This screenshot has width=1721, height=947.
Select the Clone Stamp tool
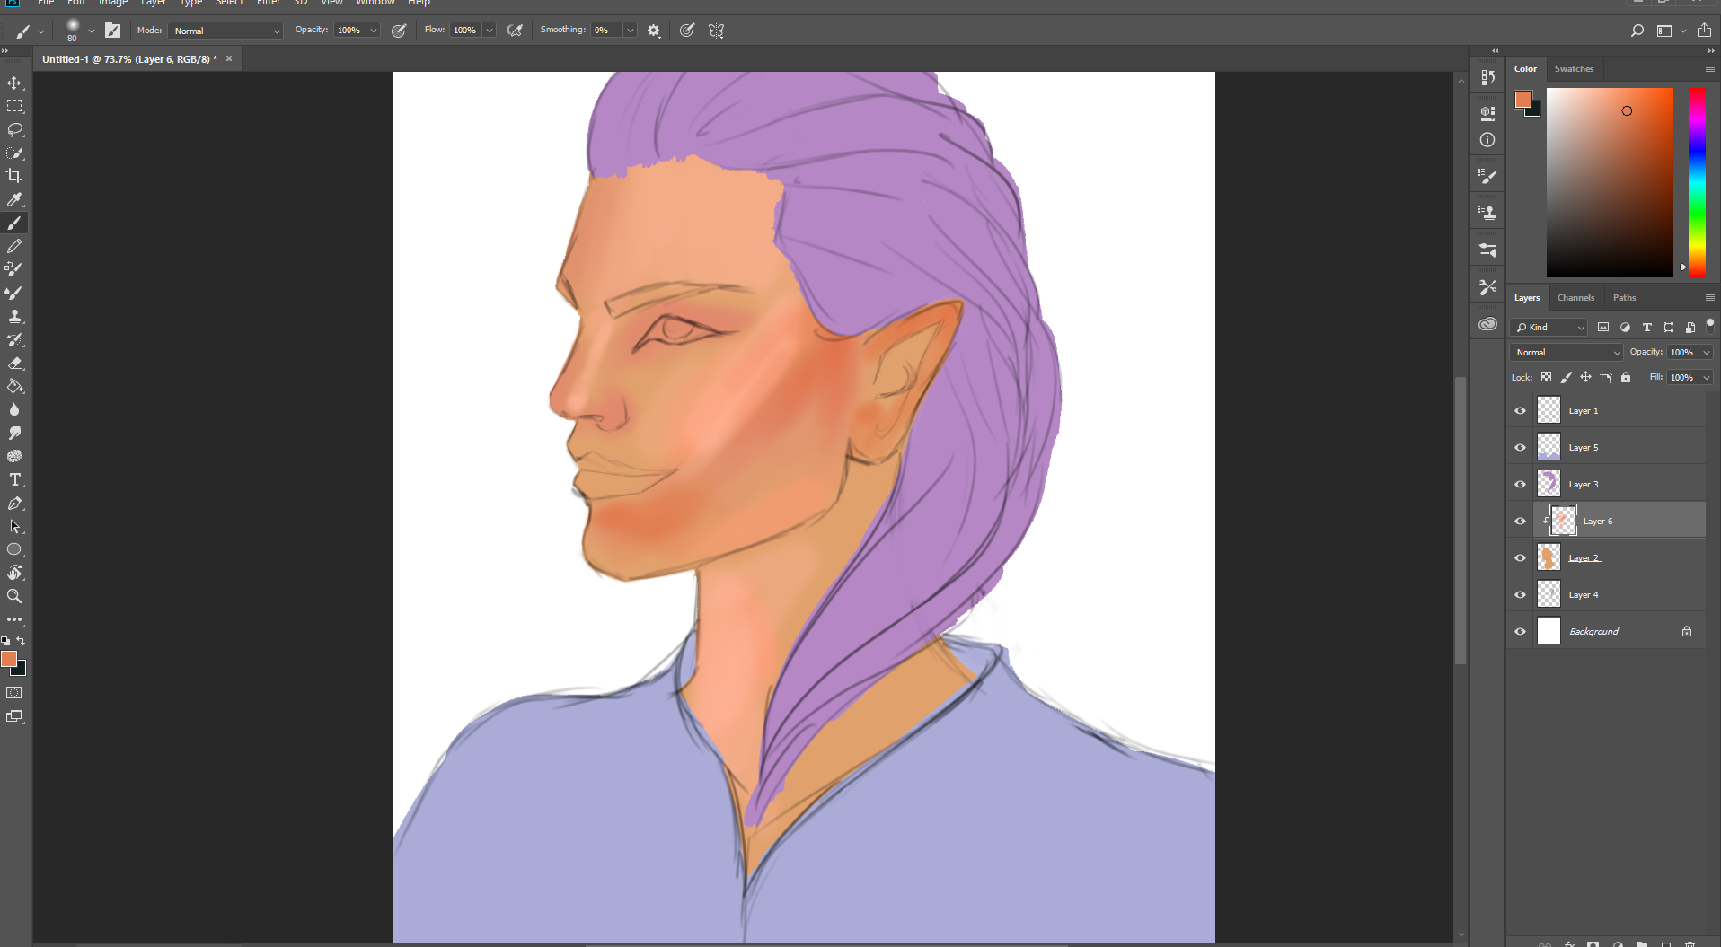pos(14,316)
